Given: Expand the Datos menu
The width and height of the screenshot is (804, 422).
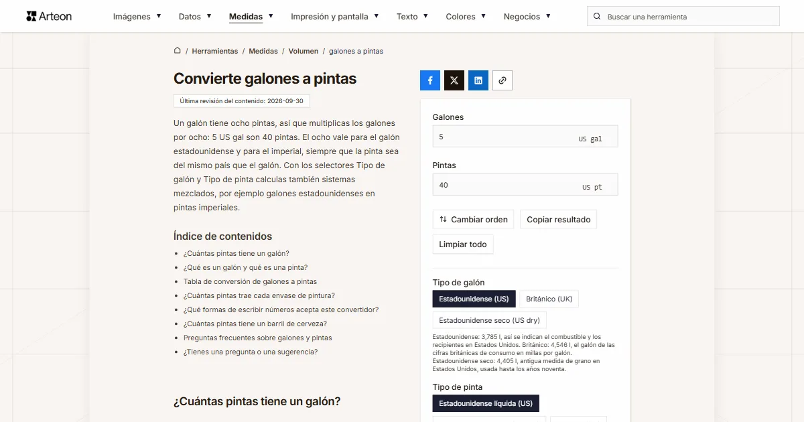Looking at the screenshot, I should [195, 16].
